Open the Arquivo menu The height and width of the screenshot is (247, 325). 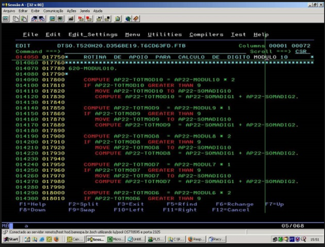9,11
